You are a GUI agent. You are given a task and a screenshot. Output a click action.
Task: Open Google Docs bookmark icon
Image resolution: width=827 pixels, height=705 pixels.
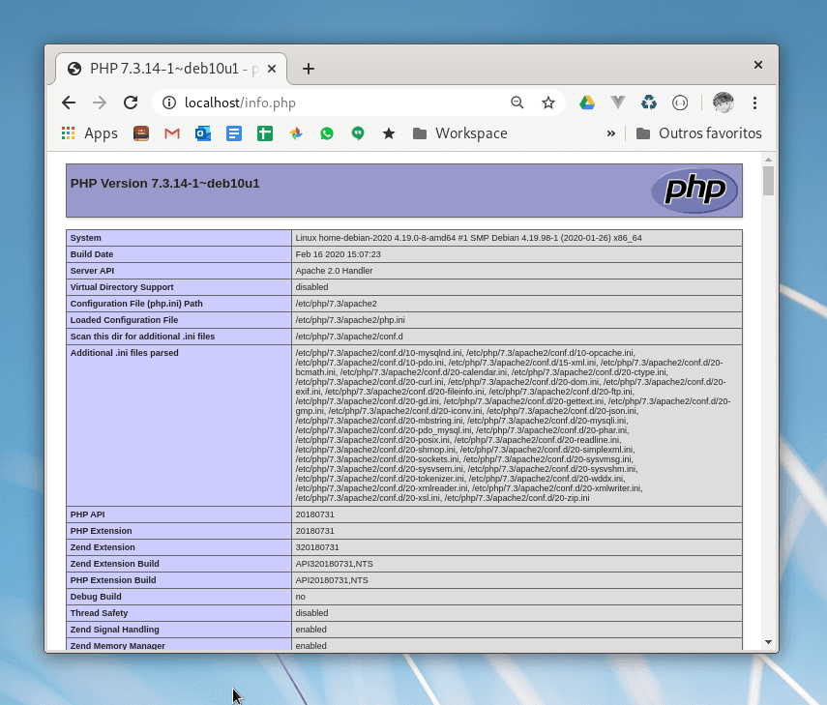[x=234, y=133]
